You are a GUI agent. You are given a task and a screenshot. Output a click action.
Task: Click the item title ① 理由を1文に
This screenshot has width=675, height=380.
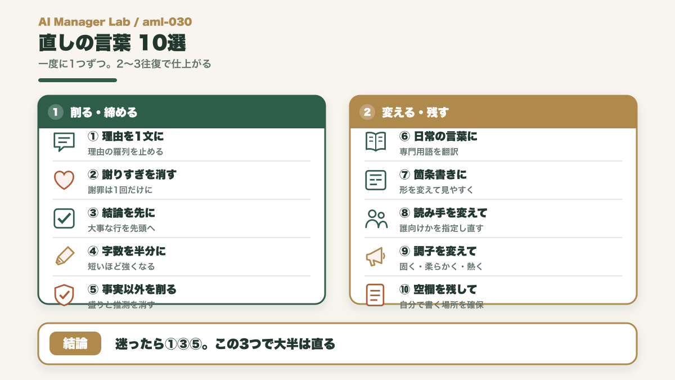tap(126, 136)
